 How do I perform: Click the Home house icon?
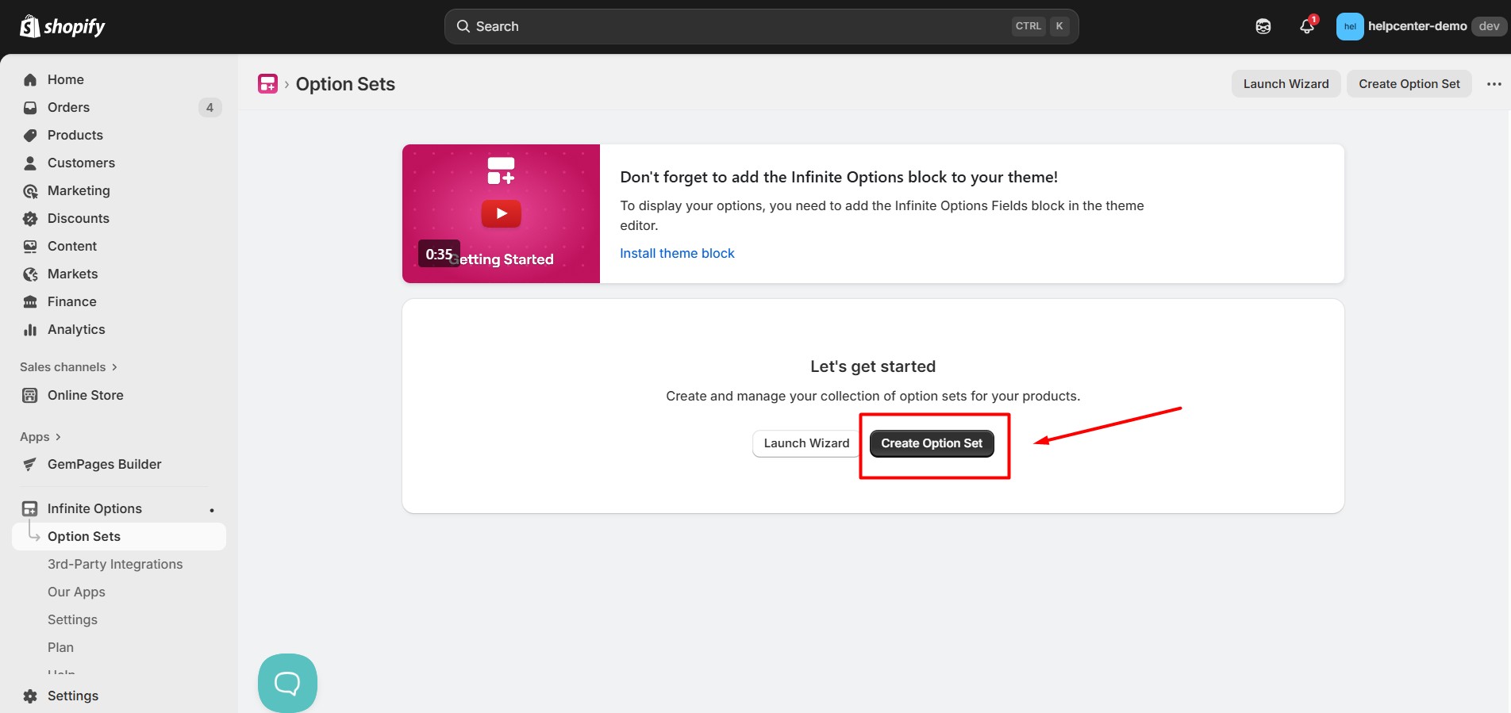click(x=30, y=79)
